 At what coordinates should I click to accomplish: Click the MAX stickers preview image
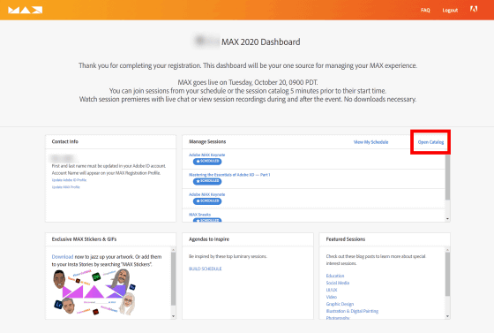94,292
